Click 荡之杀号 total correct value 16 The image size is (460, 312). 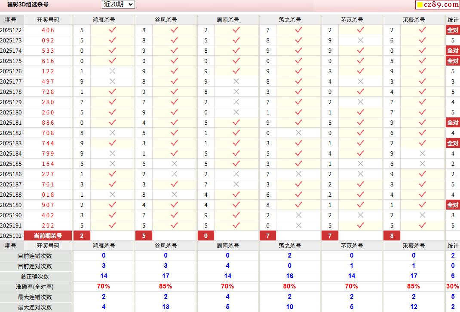click(290, 276)
